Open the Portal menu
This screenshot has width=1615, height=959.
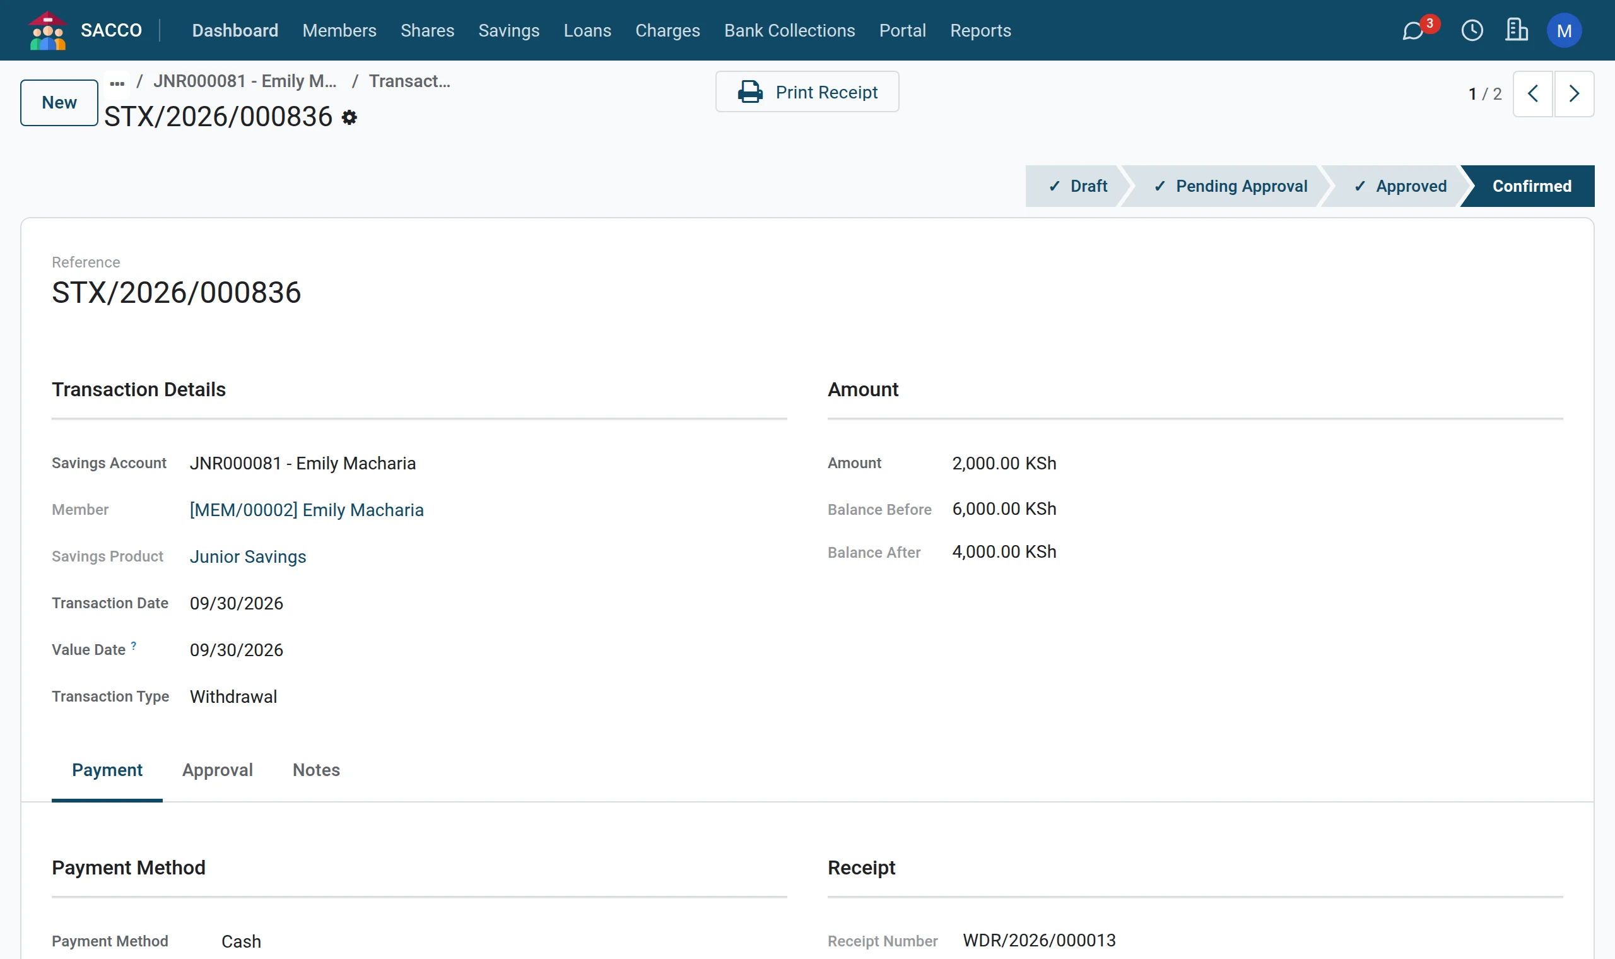(x=903, y=30)
